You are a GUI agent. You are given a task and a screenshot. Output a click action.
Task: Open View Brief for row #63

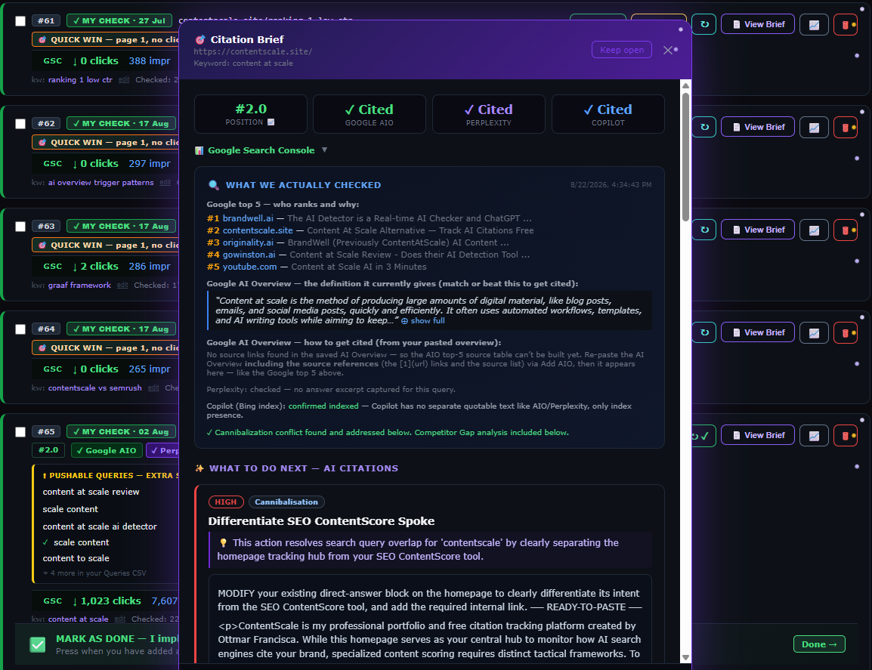pyautogui.click(x=757, y=230)
